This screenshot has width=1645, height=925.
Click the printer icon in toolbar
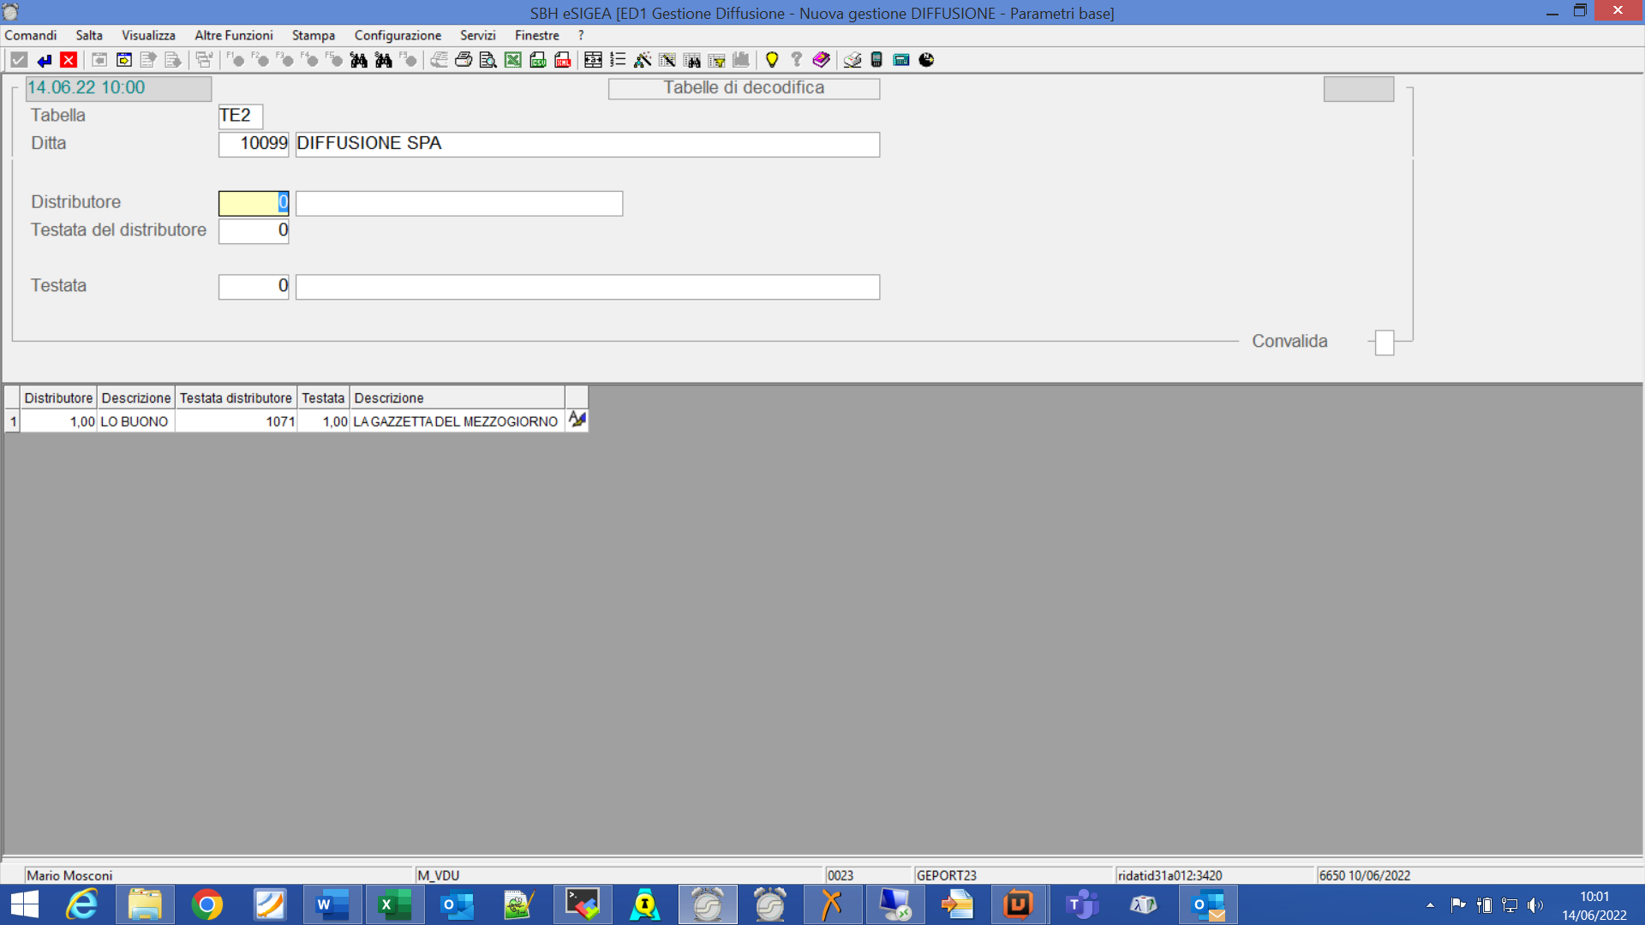coord(464,60)
